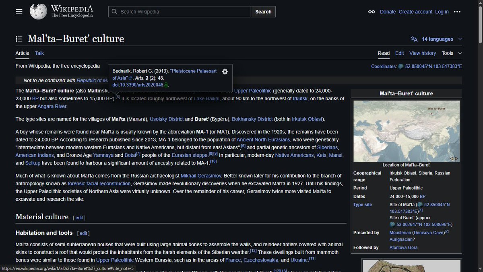Open the Type site infobox link
Viewport: 483px width, 272px height.
tap(363, 205)
